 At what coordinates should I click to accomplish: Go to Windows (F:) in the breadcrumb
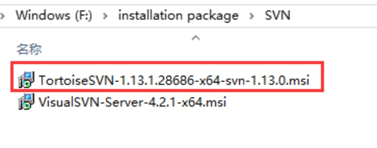coord(54,16)
